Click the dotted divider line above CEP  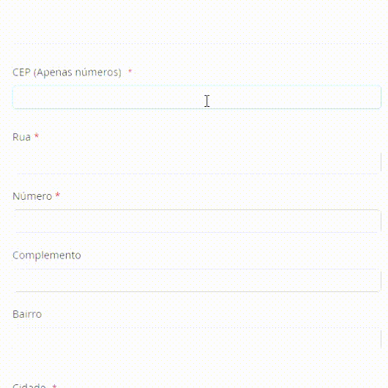(197, 43)
